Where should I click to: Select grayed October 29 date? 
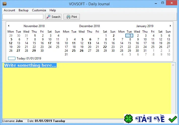(x=11, y=36)
